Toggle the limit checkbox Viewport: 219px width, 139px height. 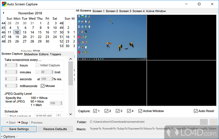(38, 72)
